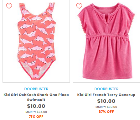
Task: Click DOORBUSTER label above the swimsuit title
Action: point(36,89)
